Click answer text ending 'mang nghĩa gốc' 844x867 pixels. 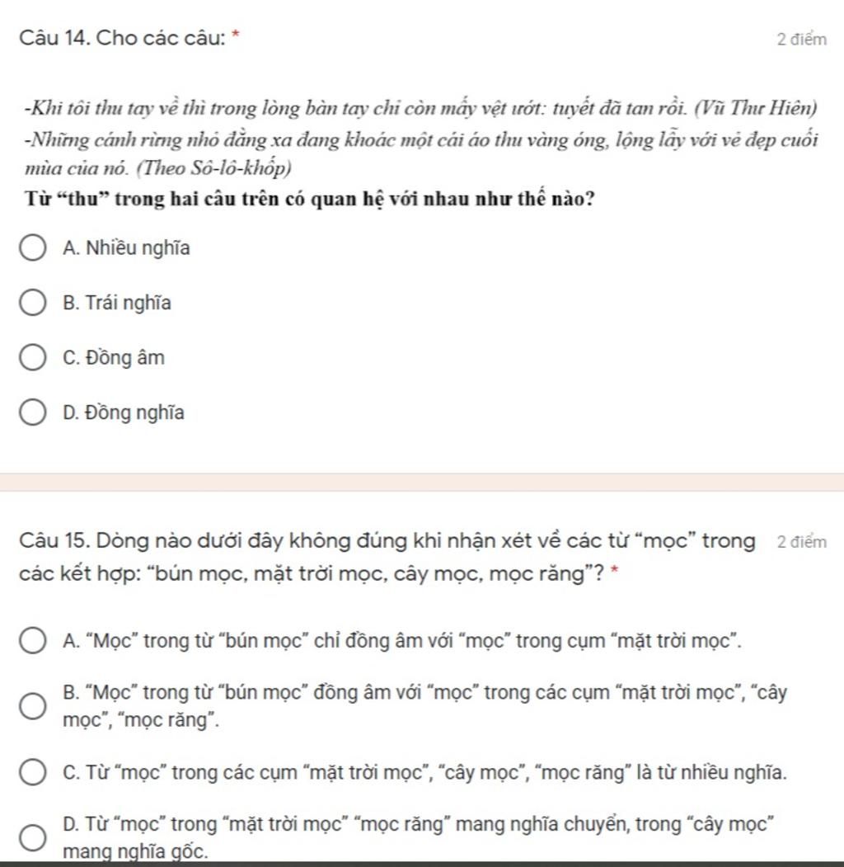click(418, 837)
